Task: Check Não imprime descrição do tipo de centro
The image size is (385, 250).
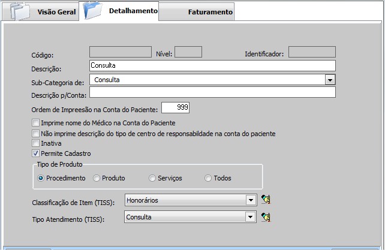Action: coord(35,133)
